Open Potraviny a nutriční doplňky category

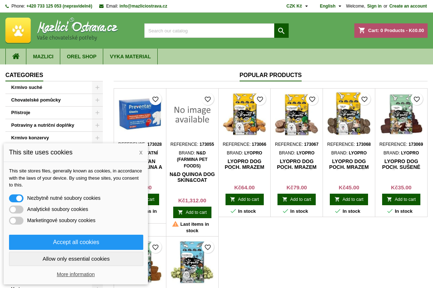(43, 125)
